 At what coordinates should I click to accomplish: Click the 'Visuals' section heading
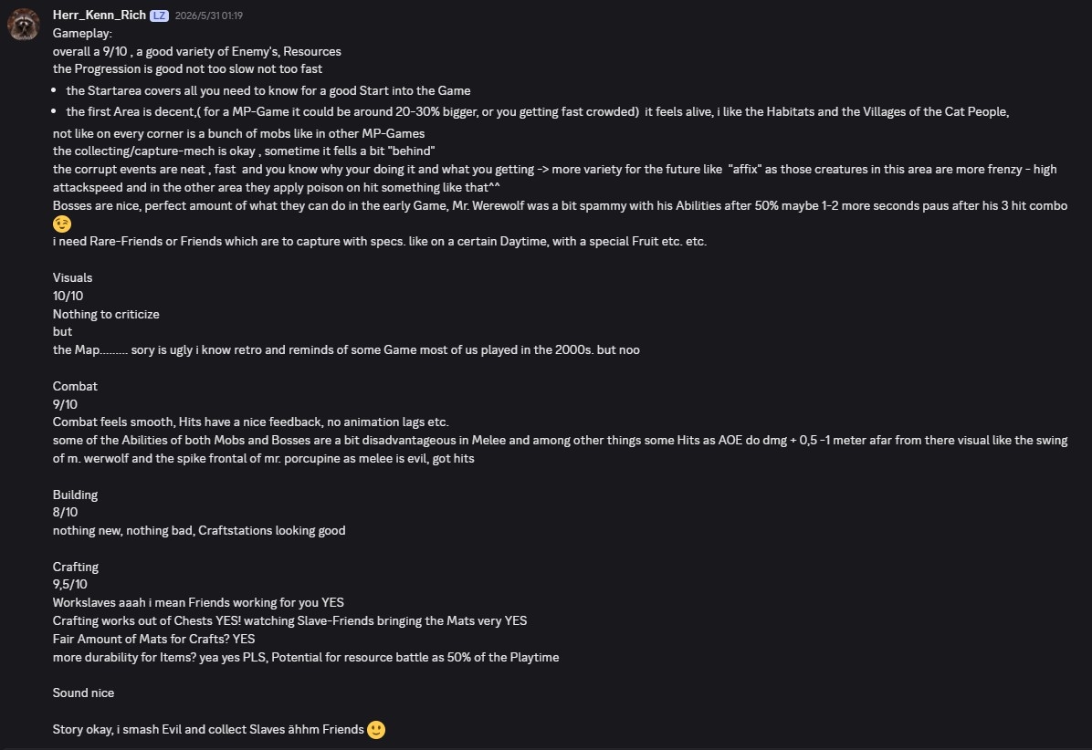pos(72,277)
